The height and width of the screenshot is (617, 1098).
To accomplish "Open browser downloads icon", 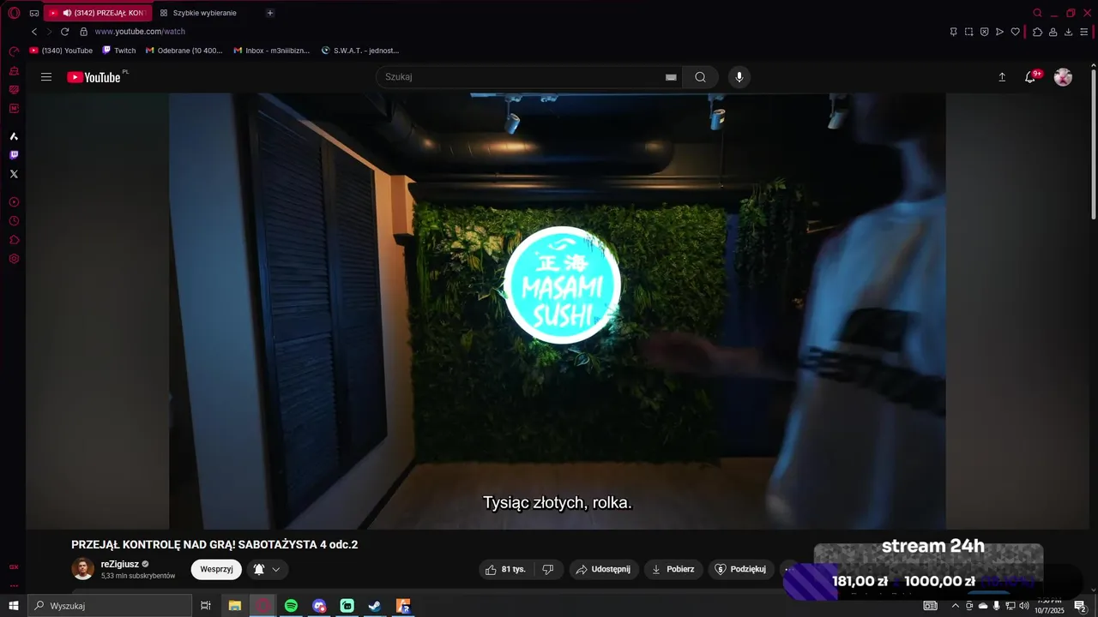I will coord(1068,32).
